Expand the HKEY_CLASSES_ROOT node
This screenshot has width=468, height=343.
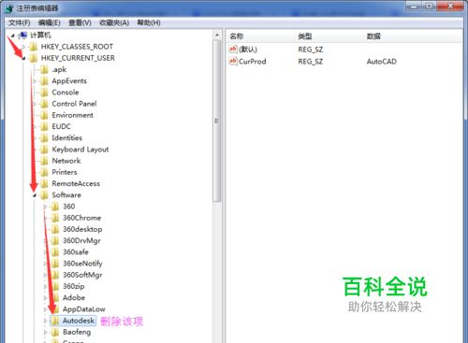click(23, 47)
